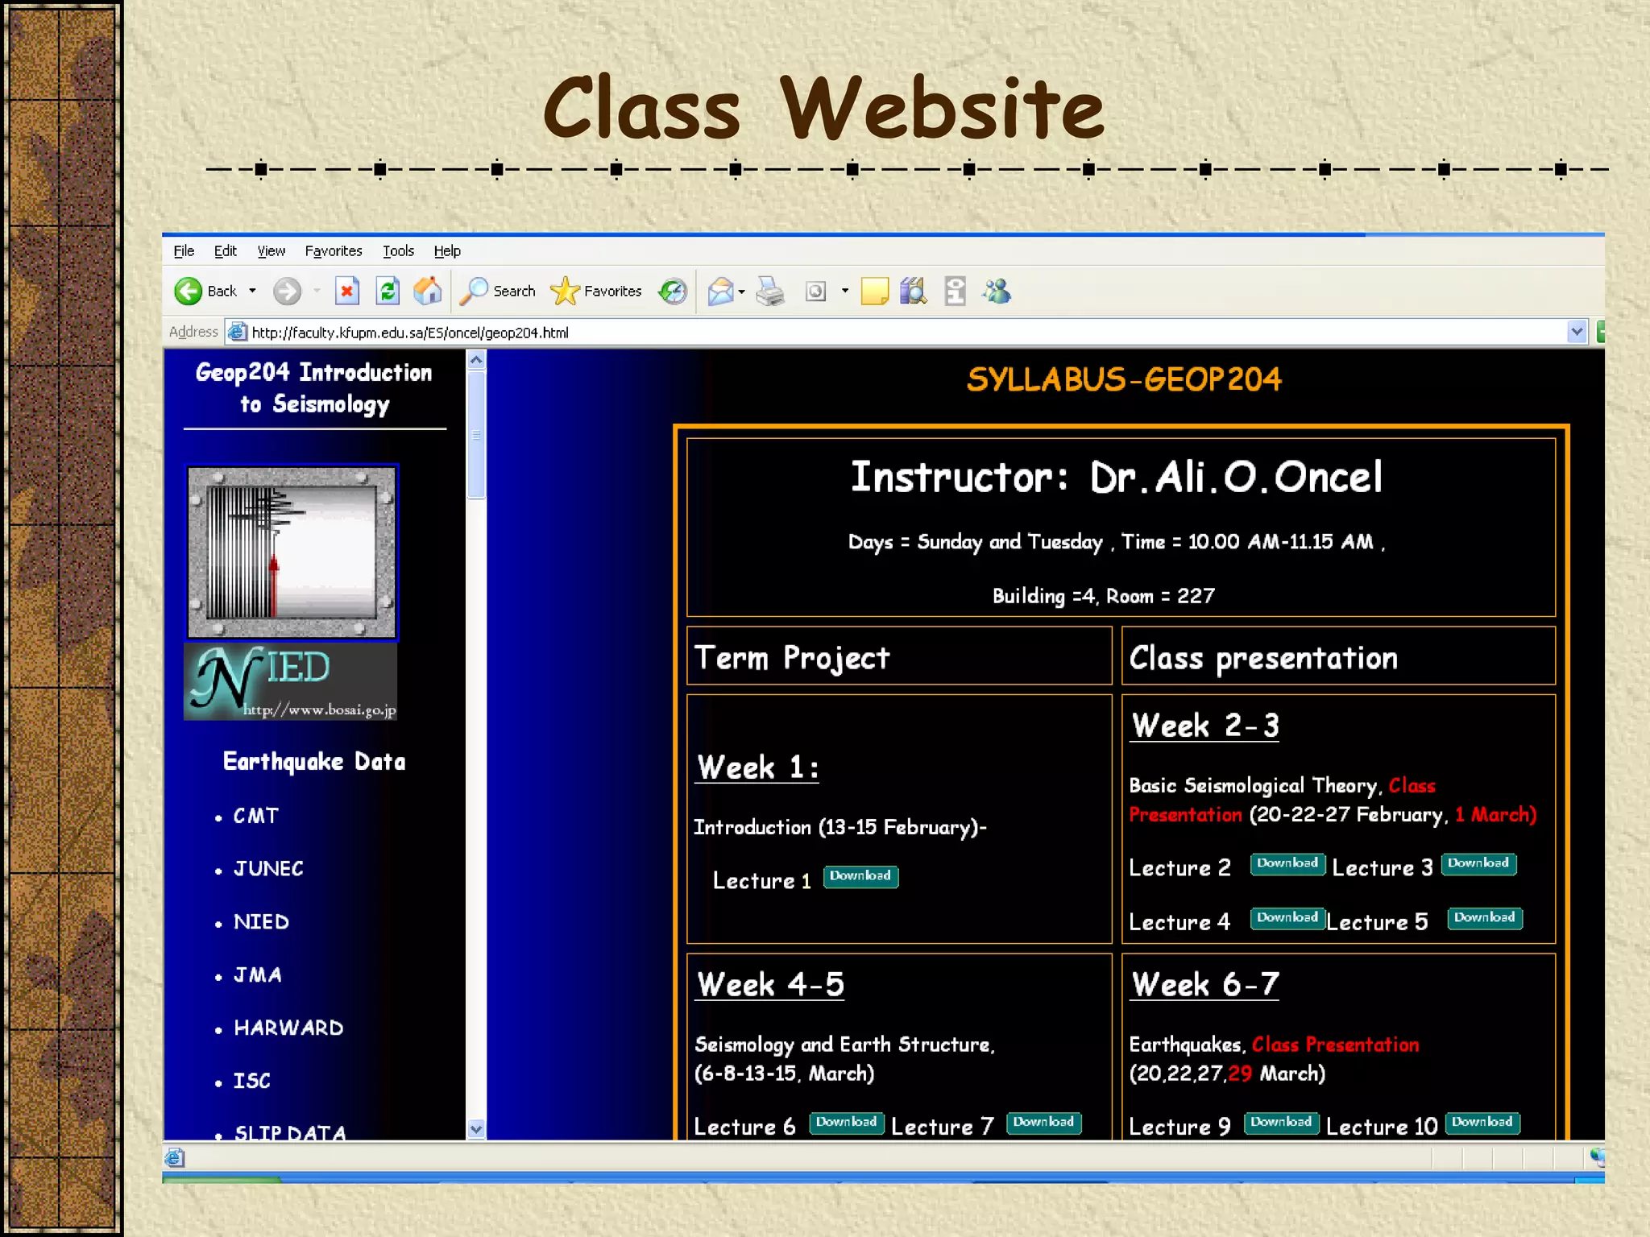Download Lecture 3 file
Viewport: 1650px width, 1237px height.
1478,863
